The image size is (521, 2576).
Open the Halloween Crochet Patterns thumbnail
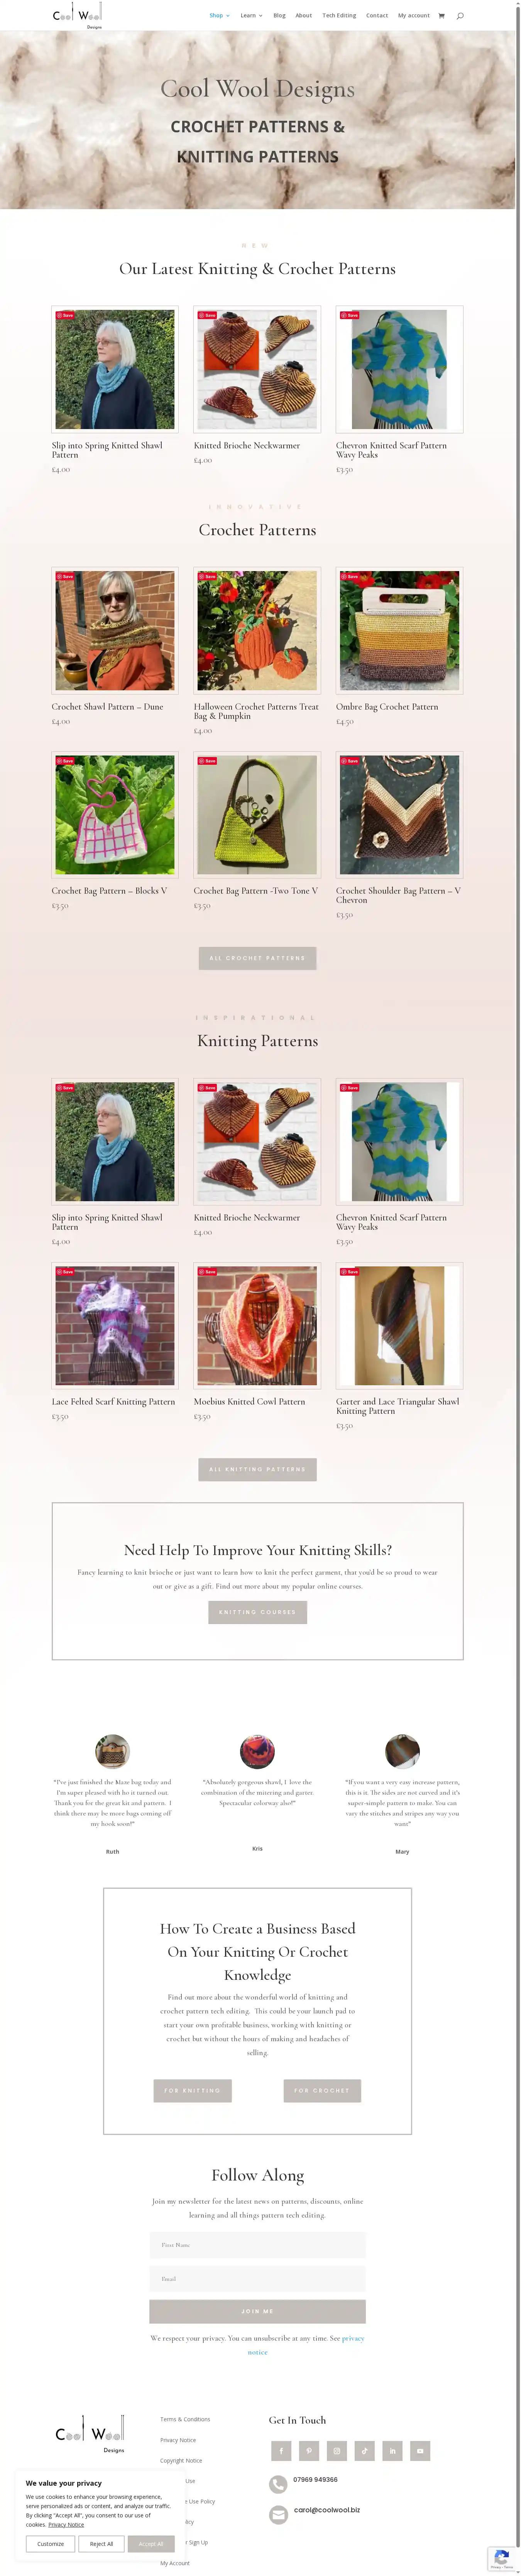[x=257, y=631]
